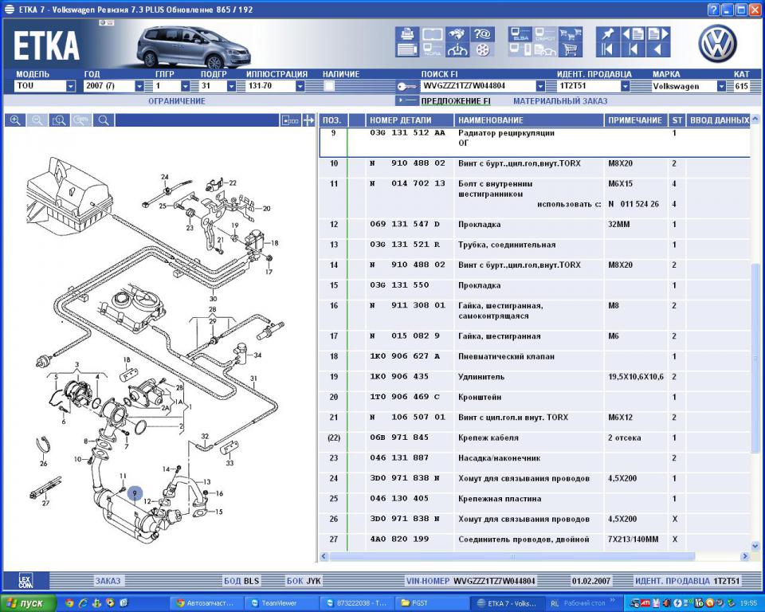Click the zoom in magnifier icon
Image resolution: width=765 pixels, height=612 pixels.
click(x=15, y=120)
